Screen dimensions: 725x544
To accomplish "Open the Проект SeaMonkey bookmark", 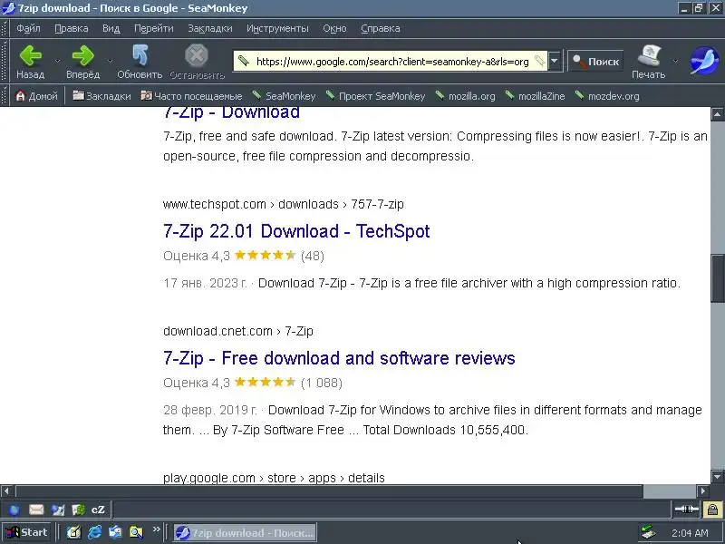I will click(x=375, y=96).
